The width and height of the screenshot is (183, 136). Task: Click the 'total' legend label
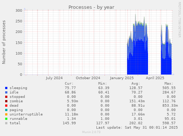click(x=15, y=123)
